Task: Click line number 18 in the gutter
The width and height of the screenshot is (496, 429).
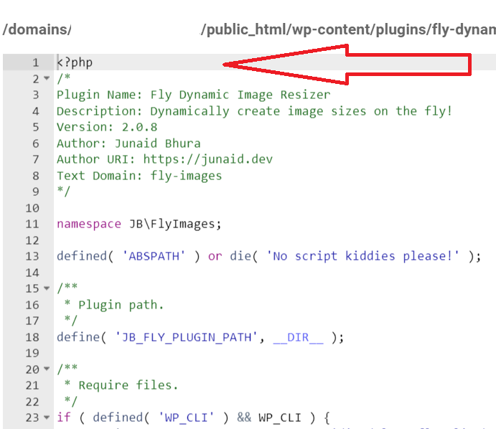Action: 32,337
